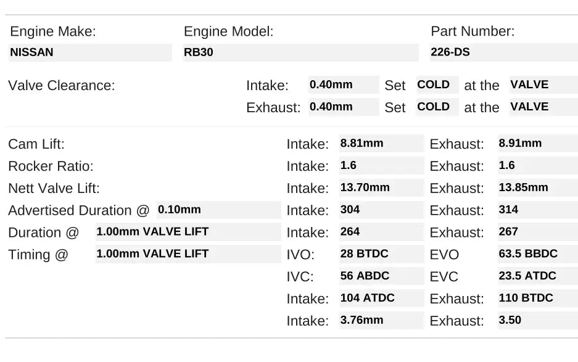Image resolution: width=578 pixels, height=362 pixels.
Task: Select the VALVE field in the Exhaust clearance row
Action: [543, 107]
